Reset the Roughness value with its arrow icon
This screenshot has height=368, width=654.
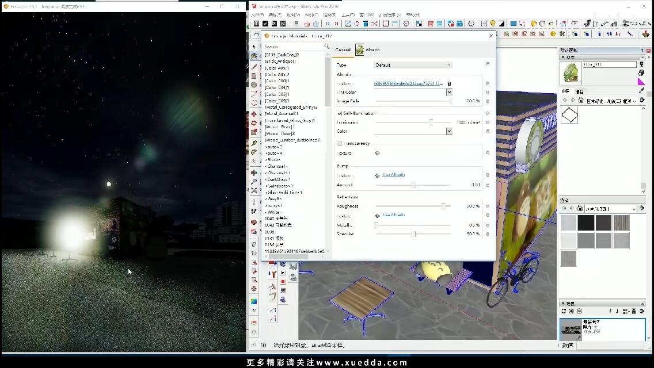coord(488,206)
